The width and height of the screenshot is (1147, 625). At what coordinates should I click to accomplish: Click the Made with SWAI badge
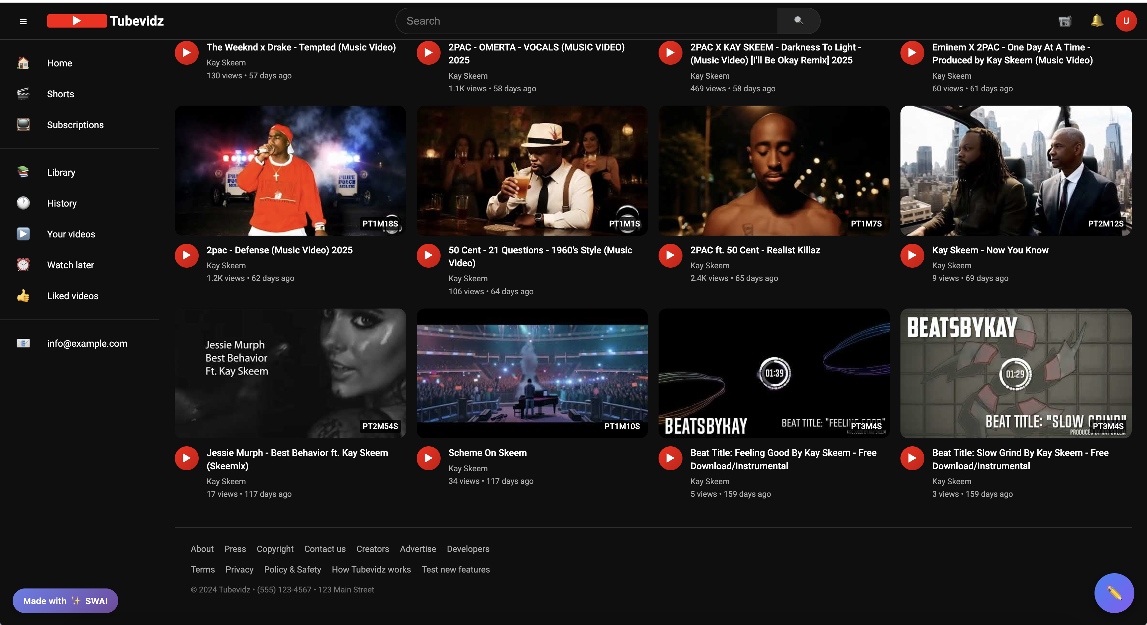65,601
